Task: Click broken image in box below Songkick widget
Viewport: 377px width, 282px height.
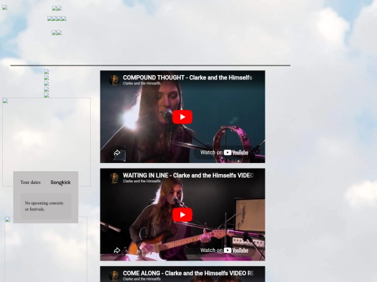Action: (8, 219)
